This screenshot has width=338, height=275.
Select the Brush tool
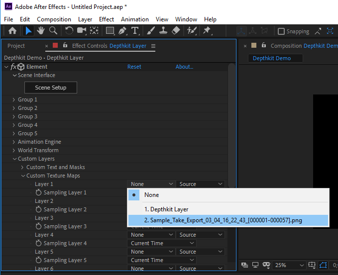tap(151, 31)
